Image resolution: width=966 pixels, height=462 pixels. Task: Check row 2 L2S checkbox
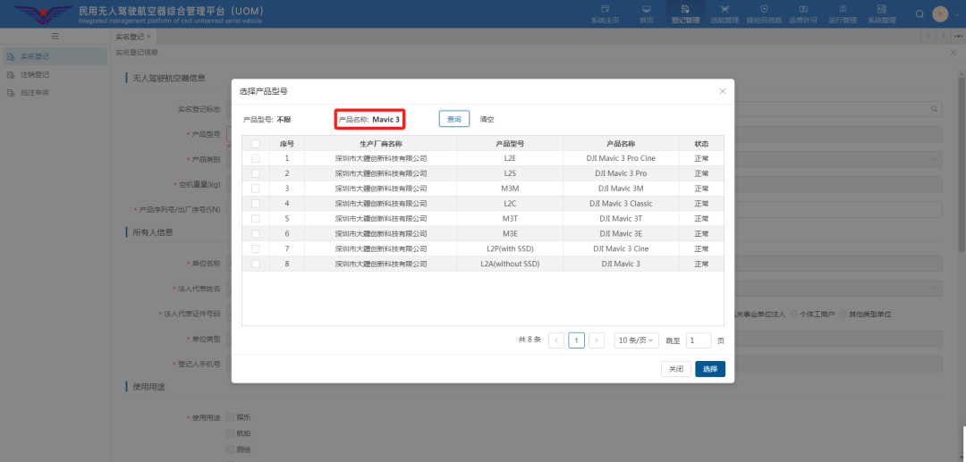pos(256,173)
